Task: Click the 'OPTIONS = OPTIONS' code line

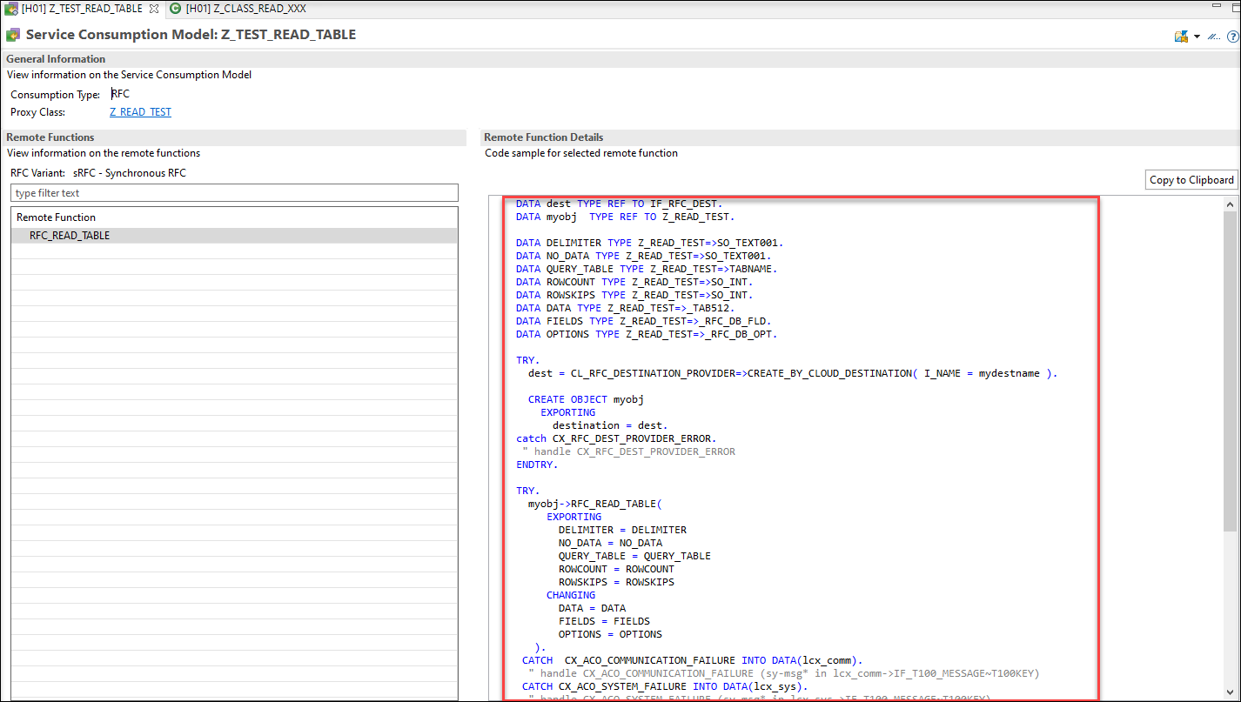Action: point(610,634)
